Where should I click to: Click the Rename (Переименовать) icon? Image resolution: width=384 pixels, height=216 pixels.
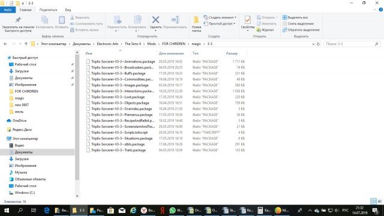(175, 20)
